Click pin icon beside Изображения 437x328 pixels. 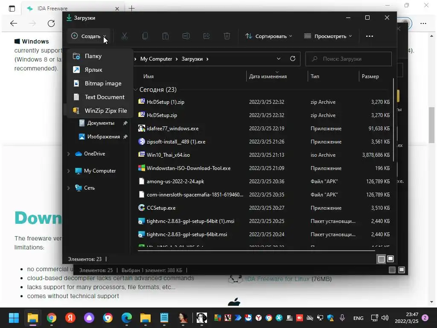[x=125, y=137]
